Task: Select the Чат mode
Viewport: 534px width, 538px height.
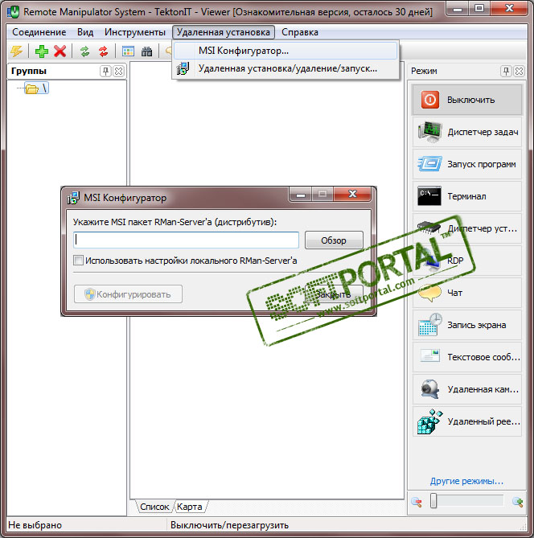Action: [466, 293]
